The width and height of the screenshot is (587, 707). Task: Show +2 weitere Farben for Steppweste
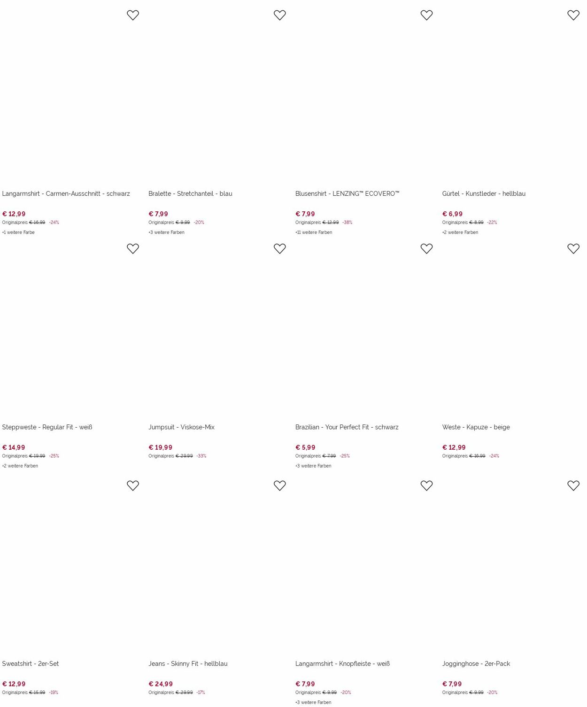pyautogui.click(x=20, y=466)
